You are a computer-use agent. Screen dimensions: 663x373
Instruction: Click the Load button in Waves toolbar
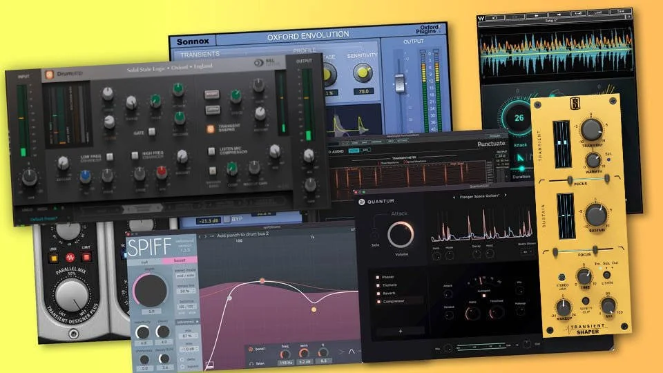click(598, 12)
